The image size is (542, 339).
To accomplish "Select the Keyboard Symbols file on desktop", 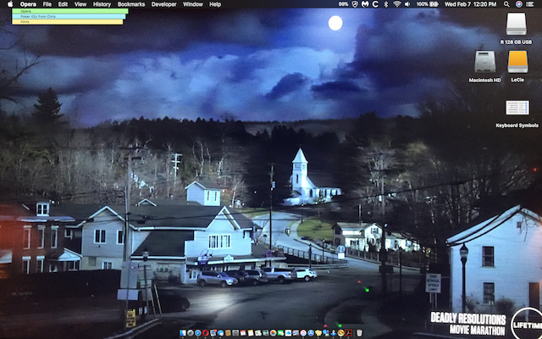I will [x=517, y=108].
